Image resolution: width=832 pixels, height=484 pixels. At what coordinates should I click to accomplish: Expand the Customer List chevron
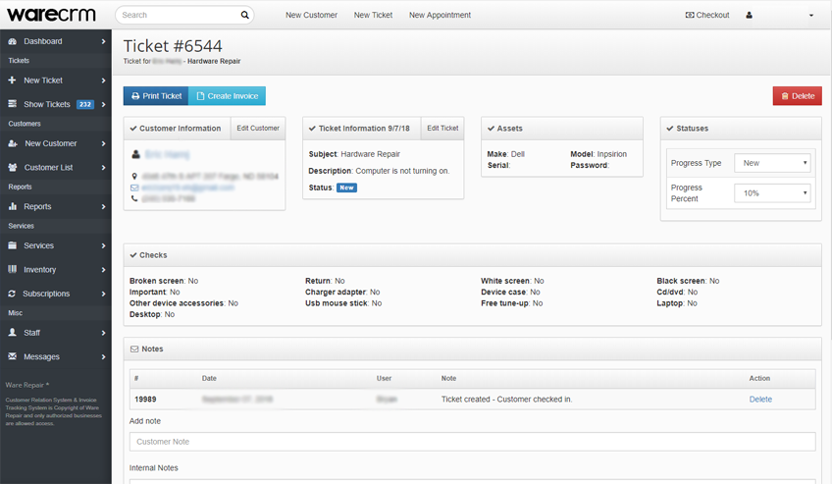(x=103, y=168)
